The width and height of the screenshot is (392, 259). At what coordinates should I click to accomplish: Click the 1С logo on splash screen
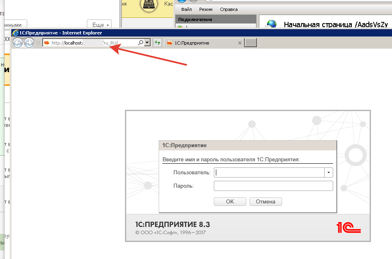pos(349,227)
